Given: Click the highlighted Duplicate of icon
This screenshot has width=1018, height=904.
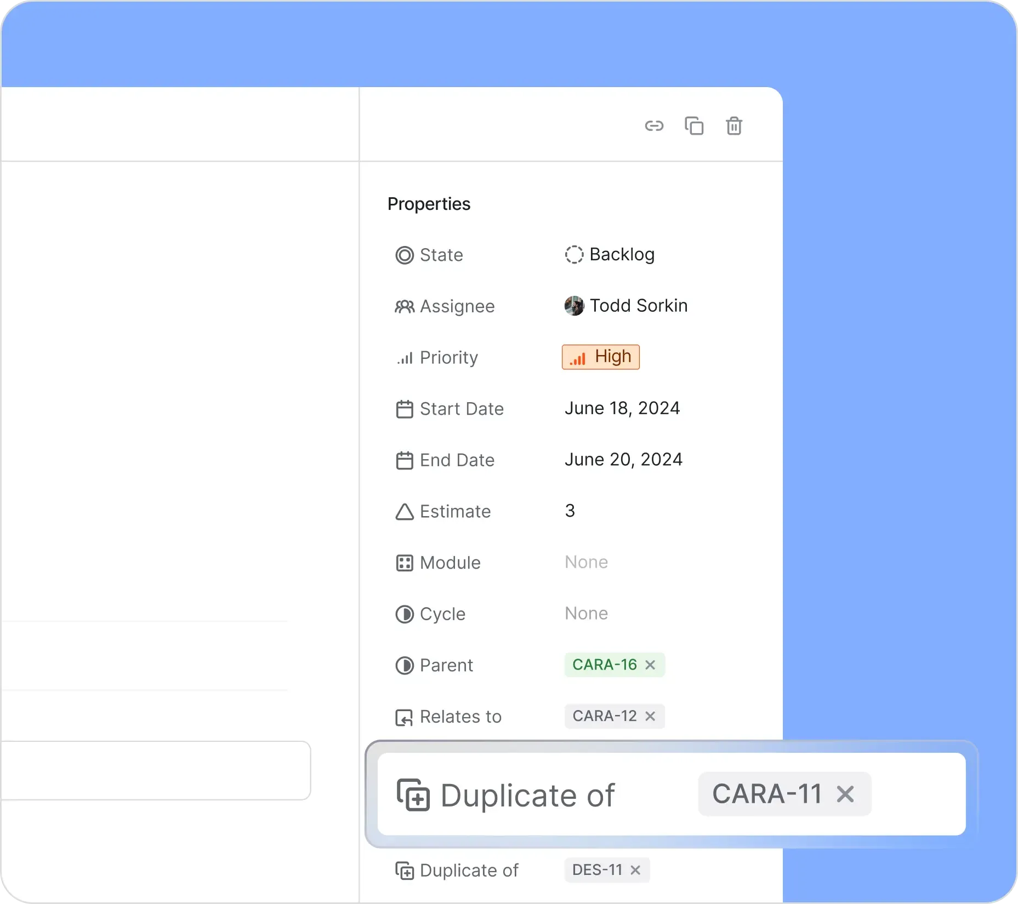Looking at the screenshot, I should [413, 794].
